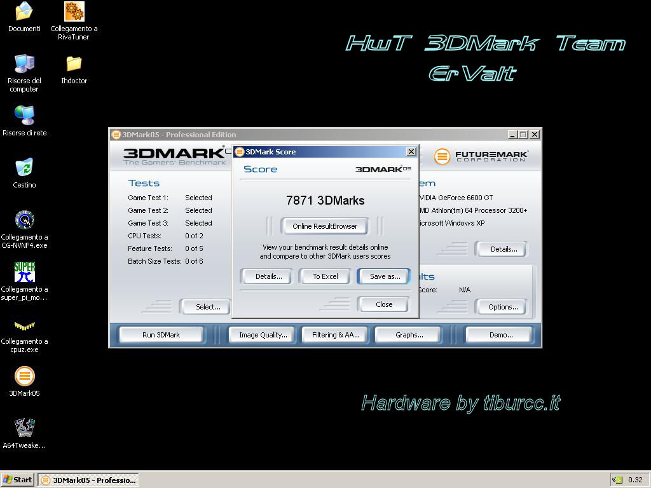
Task: Click the N/A score value
Action: [x=465, y=290]
